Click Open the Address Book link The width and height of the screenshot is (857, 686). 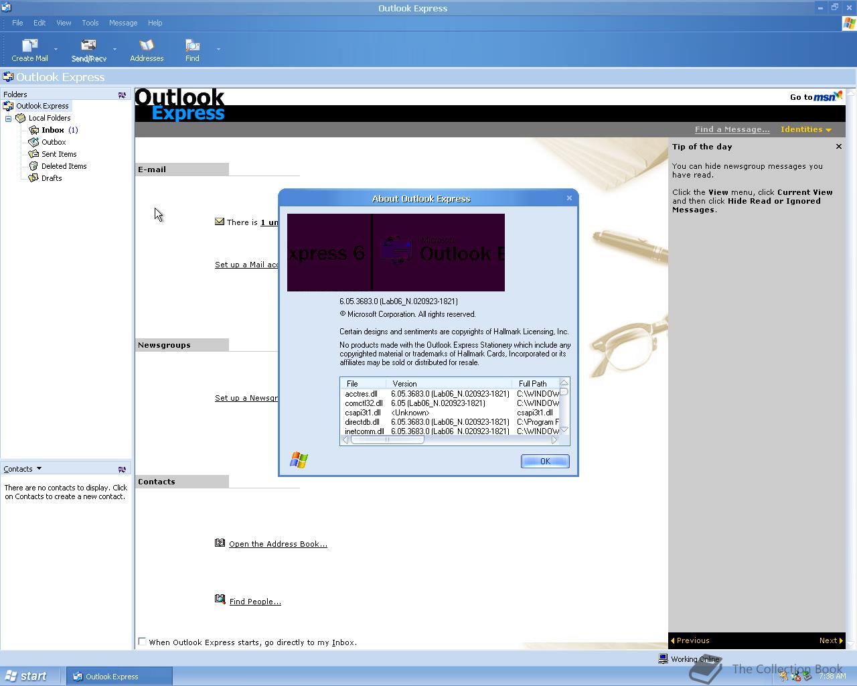click(278, 544)
